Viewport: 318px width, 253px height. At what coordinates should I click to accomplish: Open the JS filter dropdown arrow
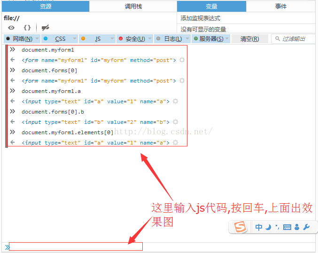point(112,38)
